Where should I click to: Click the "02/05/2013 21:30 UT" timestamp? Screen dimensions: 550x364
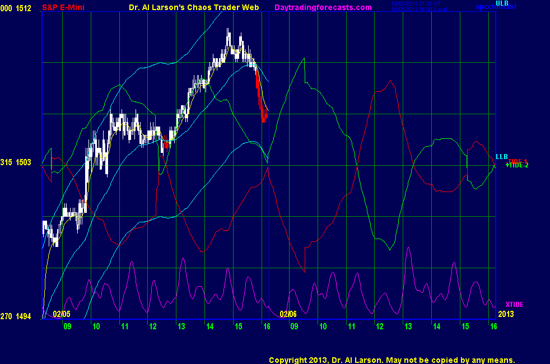pos(416,3)
